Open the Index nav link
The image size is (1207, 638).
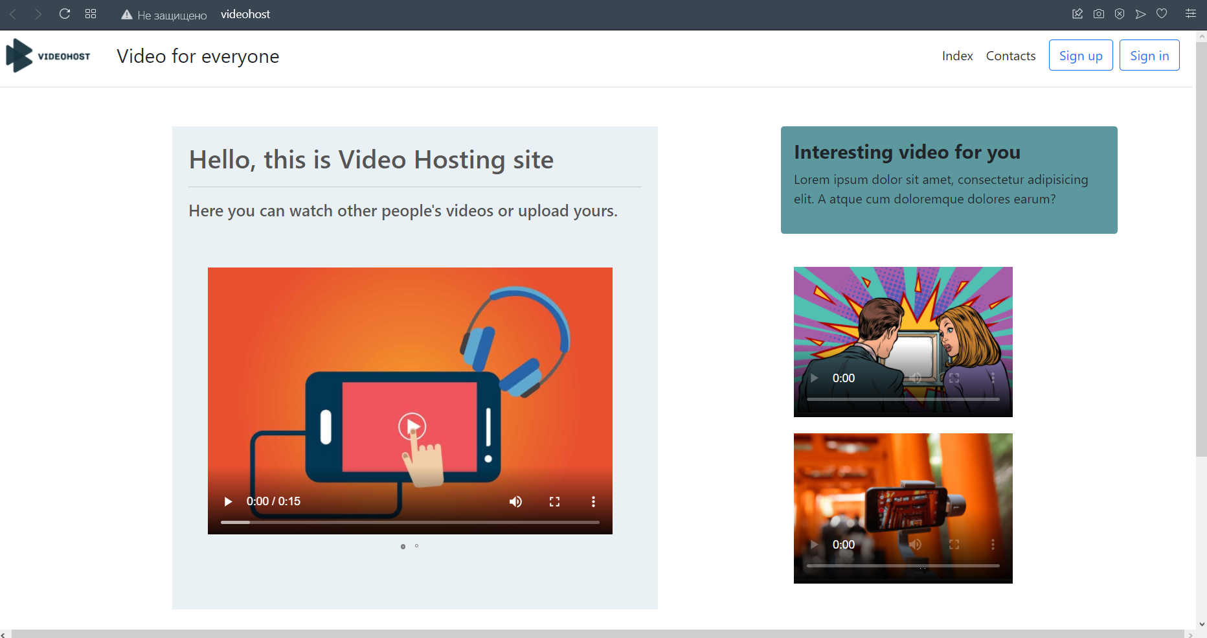(957, 56)
